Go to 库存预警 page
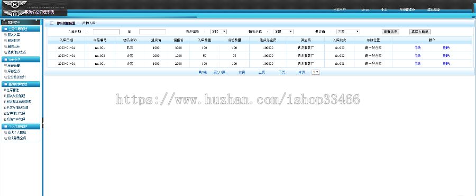This screenshot has height=196, width=476. (14, 65)
